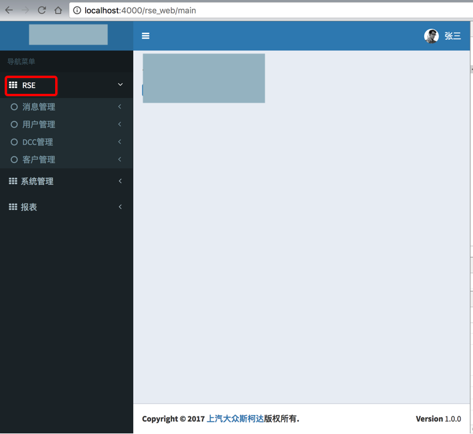473x434 pixels.
Task: Click grid icon beside 系统管理
Action: [13, 181]
